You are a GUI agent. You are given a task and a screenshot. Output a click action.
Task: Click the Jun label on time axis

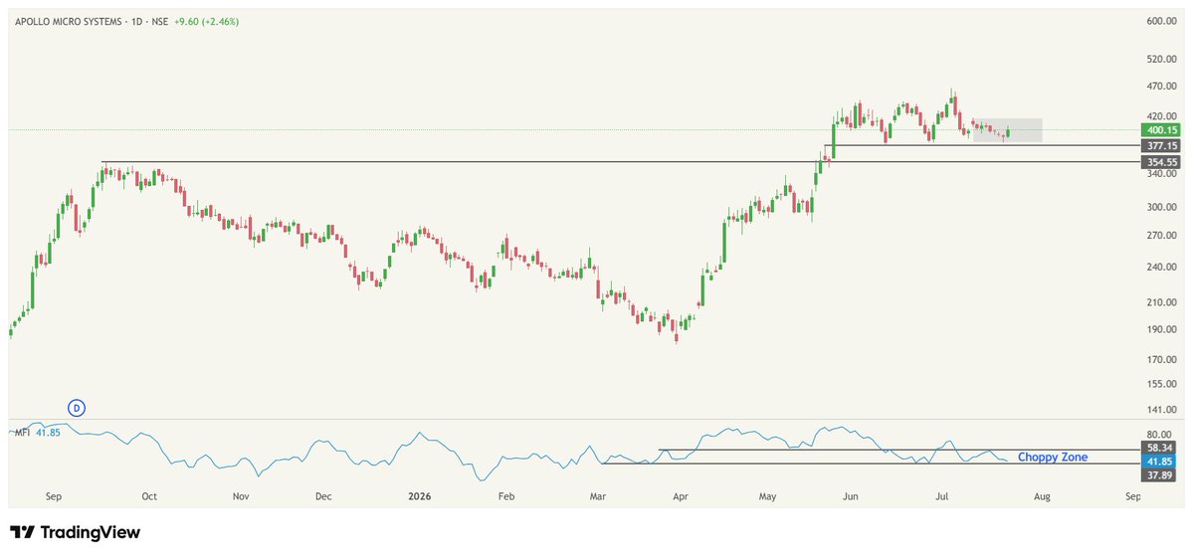tap(851, 497)
